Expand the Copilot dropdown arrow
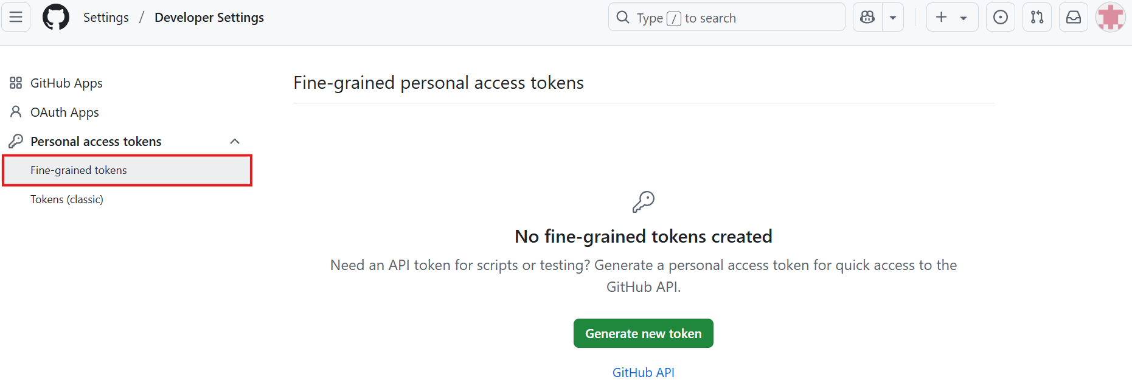The width and height of the screenshot is (1132, 391). [x=893, y=18]
